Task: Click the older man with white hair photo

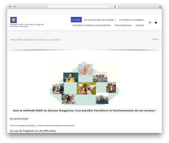Action: [102, 98]
